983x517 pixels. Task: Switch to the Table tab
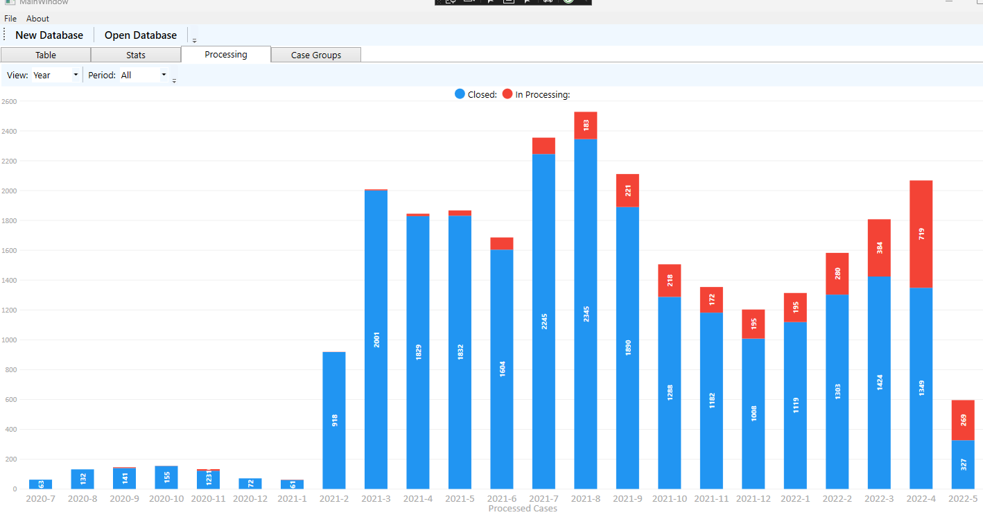click(46, 55)
